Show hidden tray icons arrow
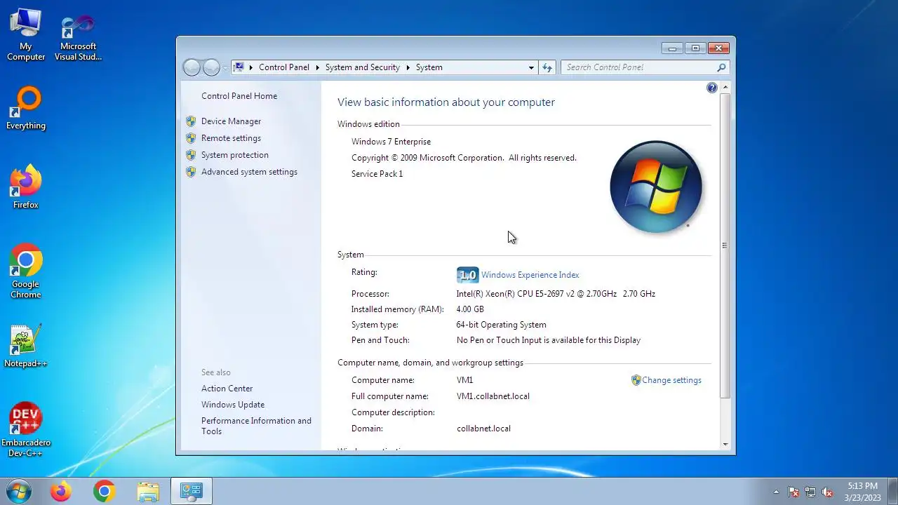The width and height of the screenshot is (898, 505). [776, 492]
